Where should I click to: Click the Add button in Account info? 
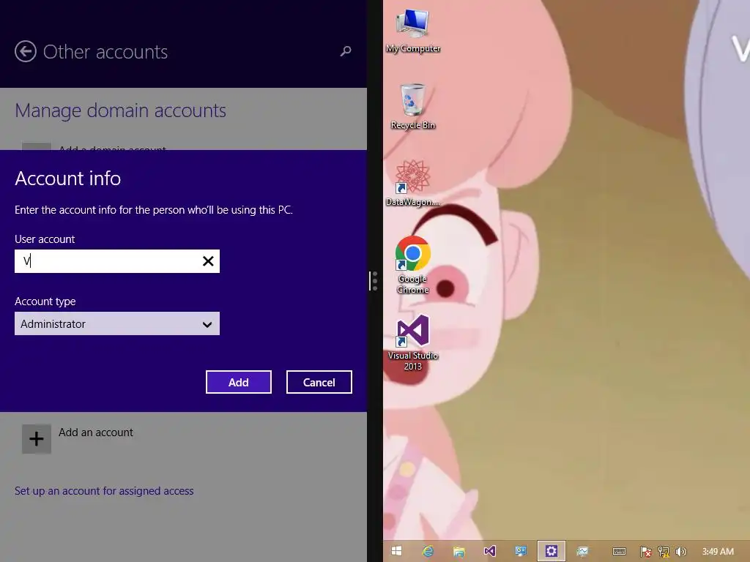pos(239,382)
